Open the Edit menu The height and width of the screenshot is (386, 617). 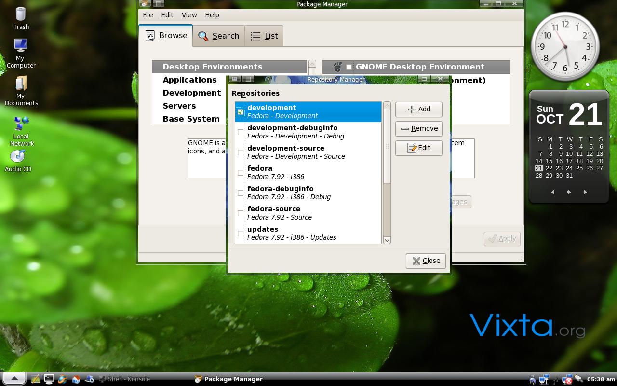(x=167, y=15)
